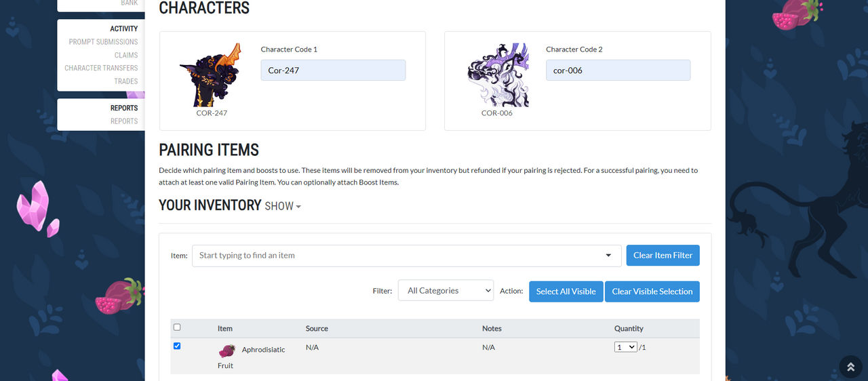This screenshot has width=868, height=381.
Task: Click the Character Code 1 input field
Action: point(333,71)
